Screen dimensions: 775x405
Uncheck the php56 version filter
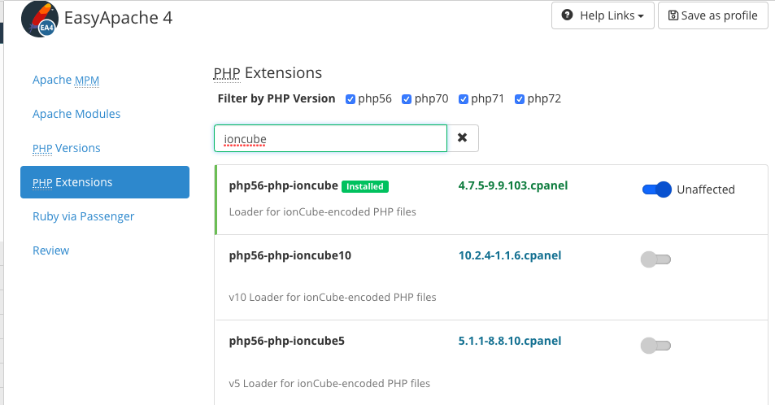(350, 99)
